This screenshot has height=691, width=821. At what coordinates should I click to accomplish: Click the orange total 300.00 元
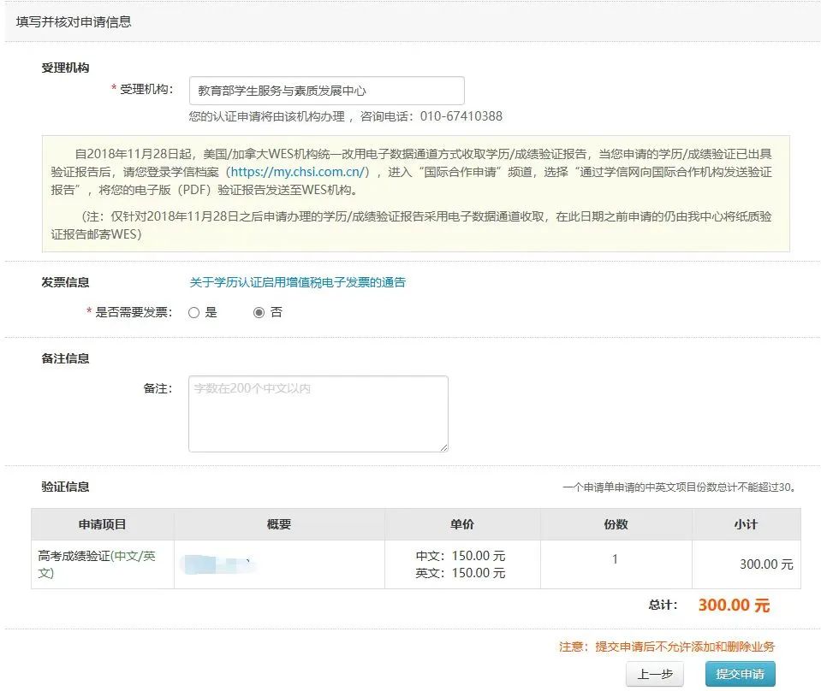point(734,605)
